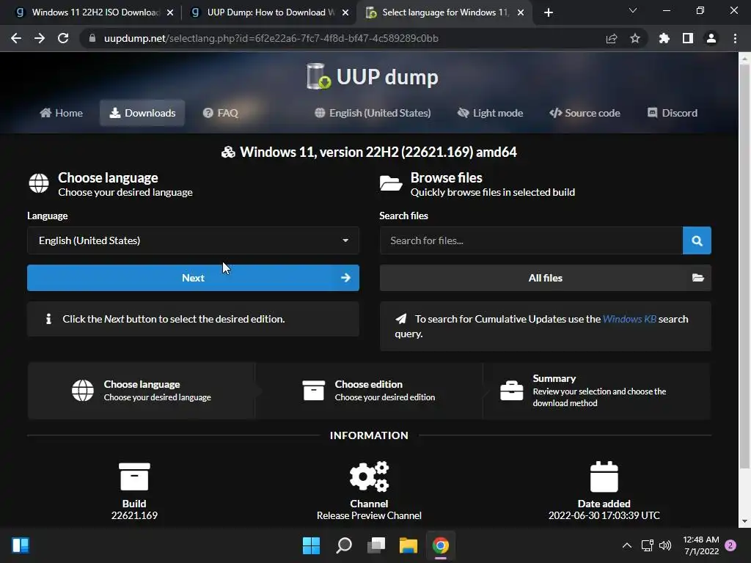
Task: Select Summary step
Action: 597,391
